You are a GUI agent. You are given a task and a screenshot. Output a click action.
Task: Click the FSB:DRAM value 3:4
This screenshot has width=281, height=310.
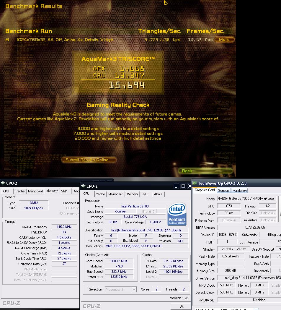(64, 232)
